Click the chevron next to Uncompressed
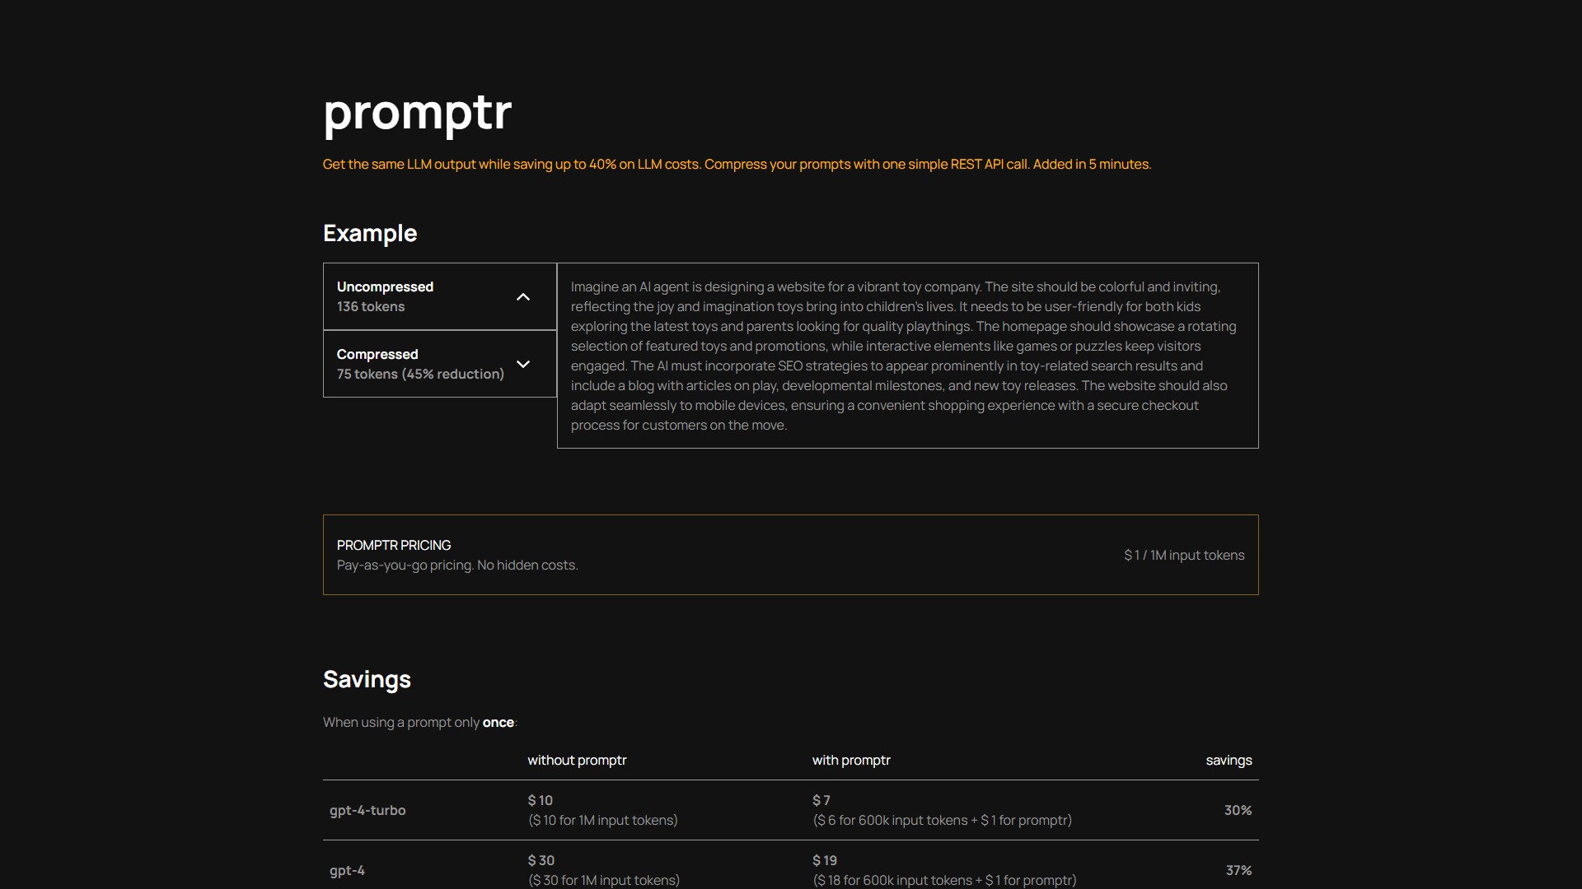Image resolution: width=1582 pixels, height=889 pixels. point(524,296)
